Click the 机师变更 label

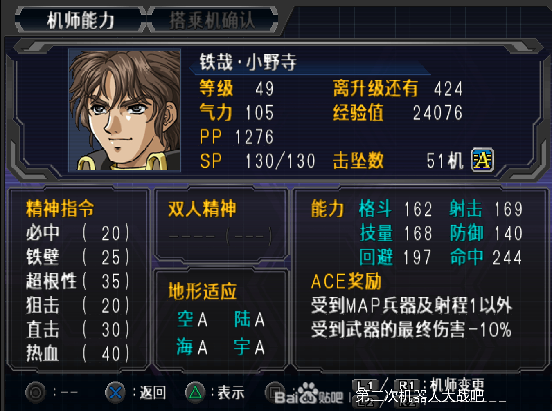point(457,385)
